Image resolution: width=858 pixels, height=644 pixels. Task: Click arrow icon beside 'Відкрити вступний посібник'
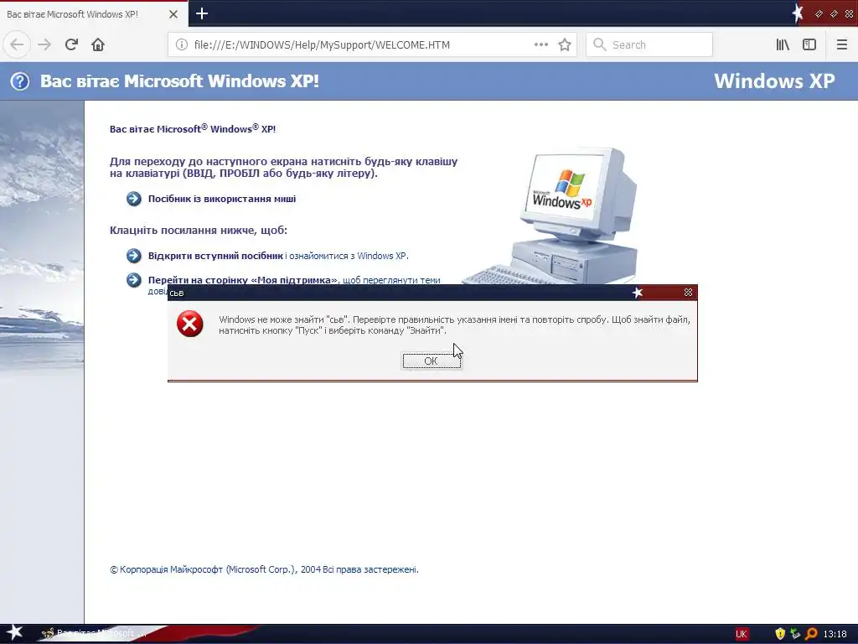[x=133, y=255]
